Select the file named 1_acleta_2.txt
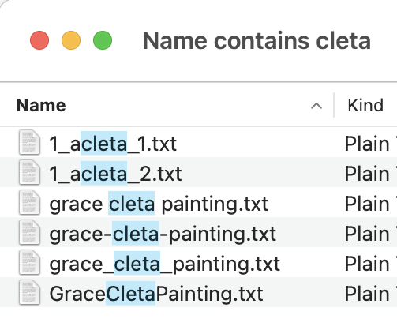Viewport: 397px width, 334px height. (x=115, y=174)
